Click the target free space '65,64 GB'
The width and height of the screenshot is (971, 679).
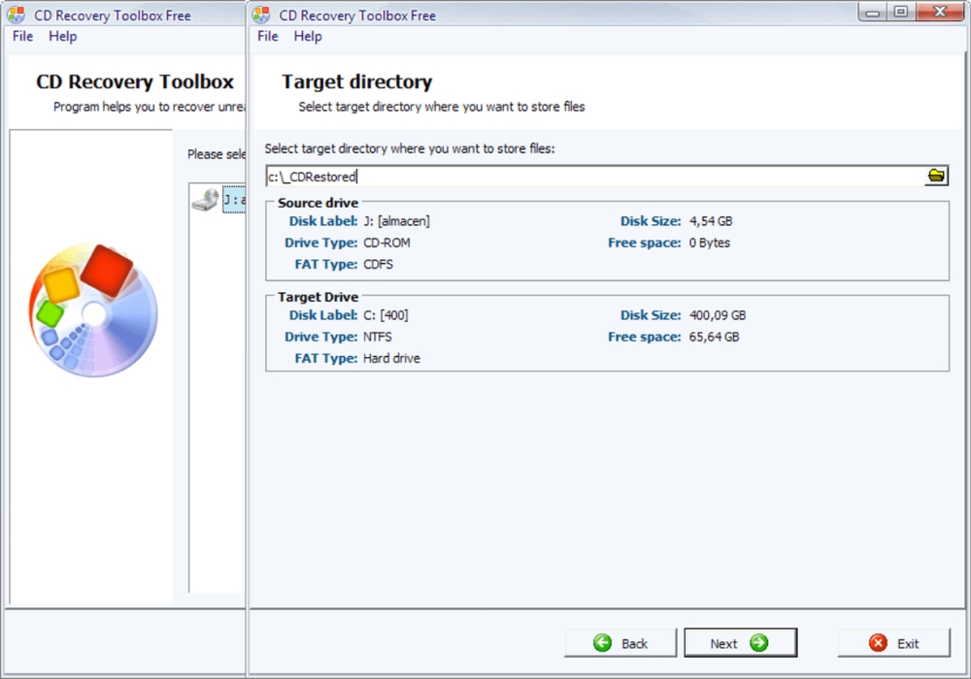(714, 337)
